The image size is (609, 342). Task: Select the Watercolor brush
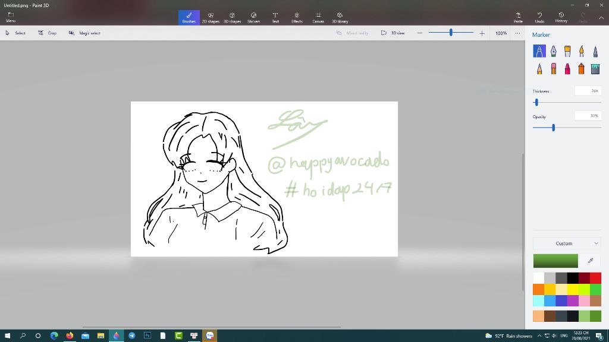[582, 51]
